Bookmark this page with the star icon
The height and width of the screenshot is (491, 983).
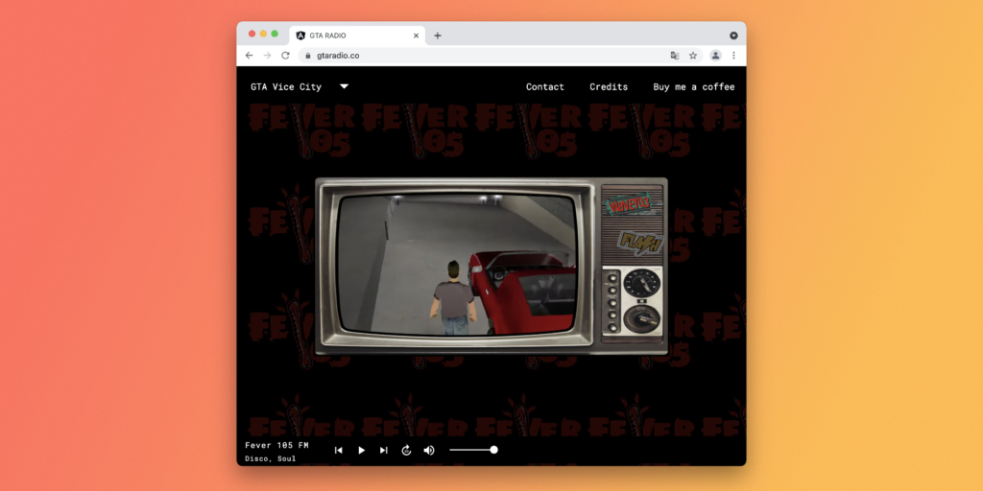coord(693,55)
